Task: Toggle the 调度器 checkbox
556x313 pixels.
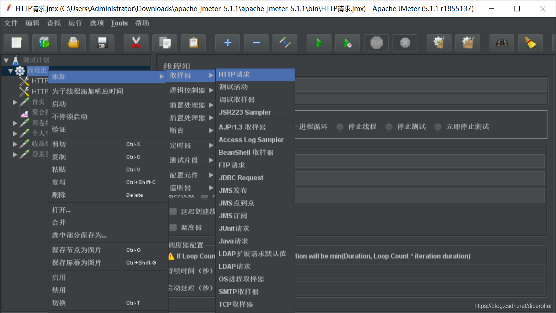Action: (x=173, y=228)
